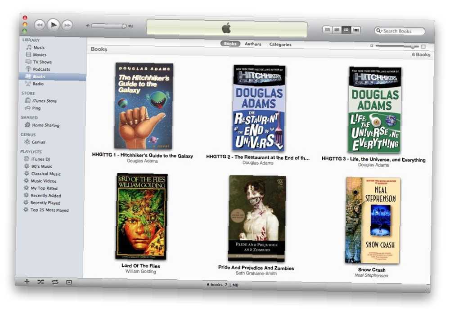The height and width of the screenshot is (309, 450).
Task: Click the magnifying glass search icon
Action: tap(379, 31)
